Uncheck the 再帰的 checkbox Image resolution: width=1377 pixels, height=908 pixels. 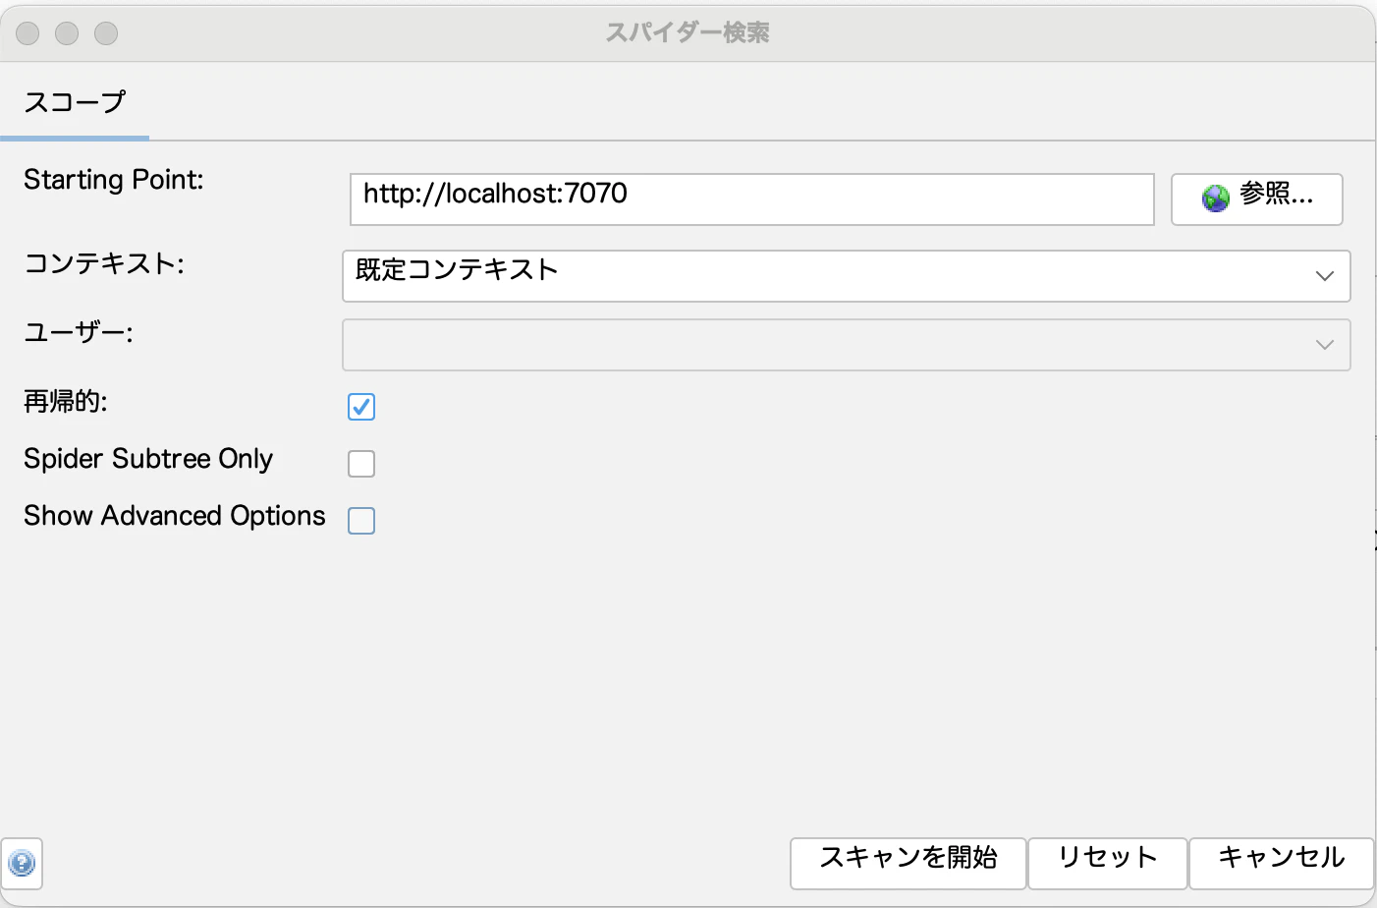click(361, 406)
